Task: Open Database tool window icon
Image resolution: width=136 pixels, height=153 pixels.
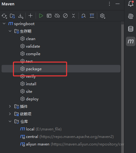Action: click(x=131, y=29)
